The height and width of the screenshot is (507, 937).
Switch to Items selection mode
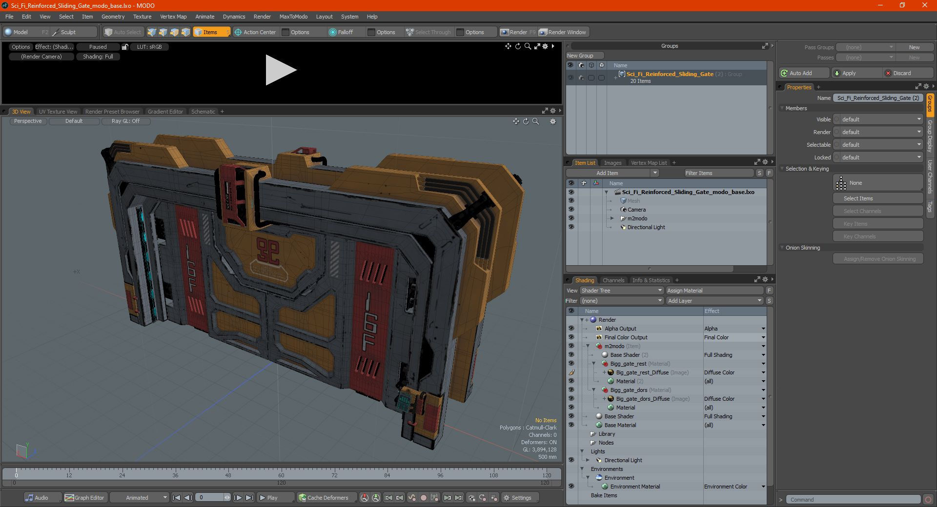[x=211, y=32]
